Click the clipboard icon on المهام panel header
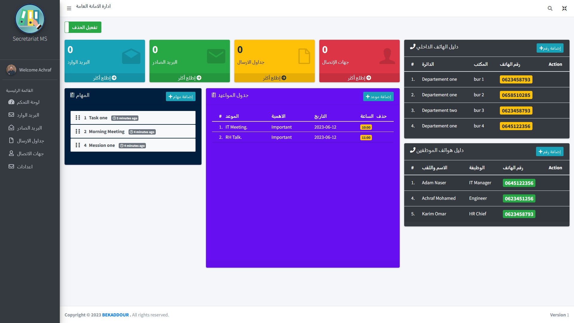 pos(72,95)
